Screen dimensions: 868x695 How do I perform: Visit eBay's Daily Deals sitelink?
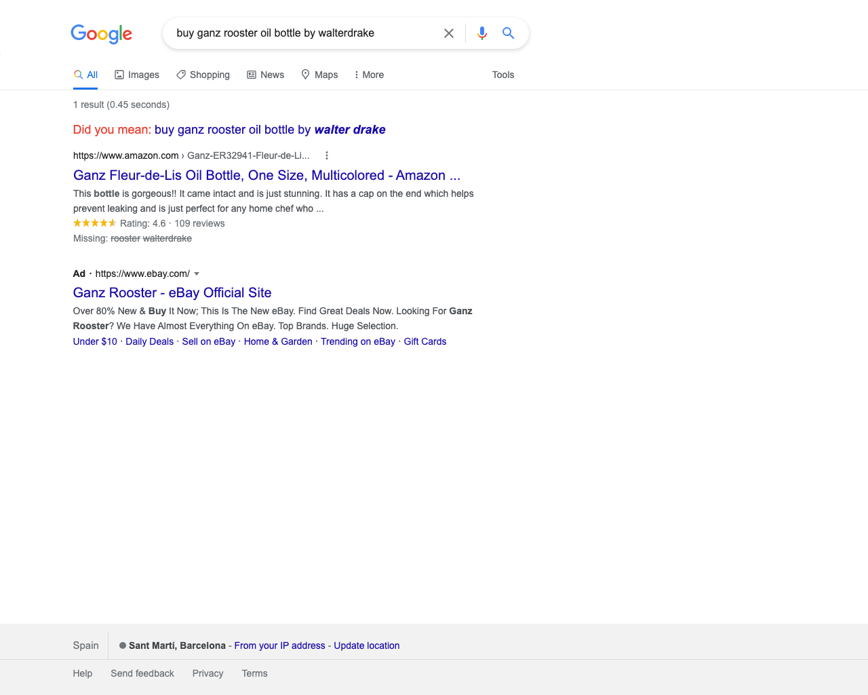click(149, 341)
